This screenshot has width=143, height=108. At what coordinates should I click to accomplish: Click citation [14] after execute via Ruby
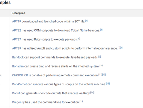tap(92, 93)
